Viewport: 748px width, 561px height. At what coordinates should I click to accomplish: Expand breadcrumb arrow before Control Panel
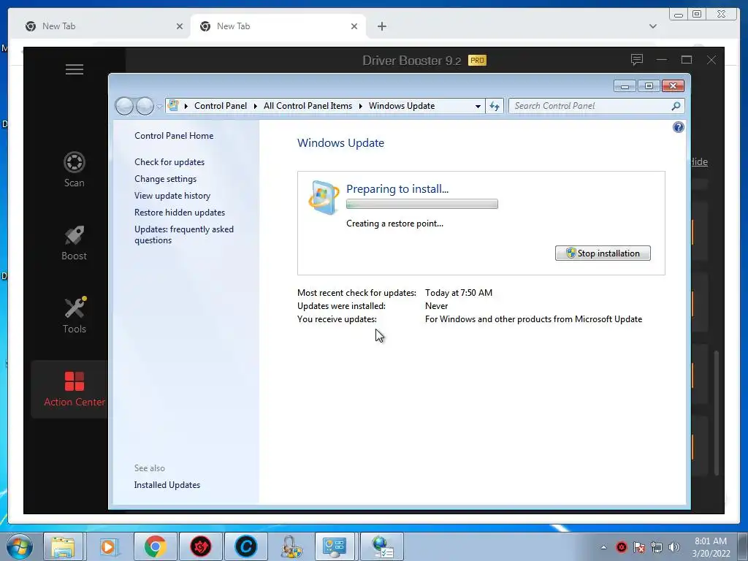186,106
